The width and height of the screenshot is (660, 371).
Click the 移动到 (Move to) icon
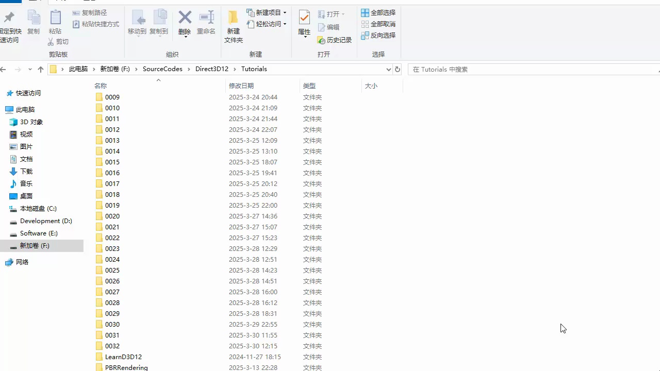pos(137,23)
